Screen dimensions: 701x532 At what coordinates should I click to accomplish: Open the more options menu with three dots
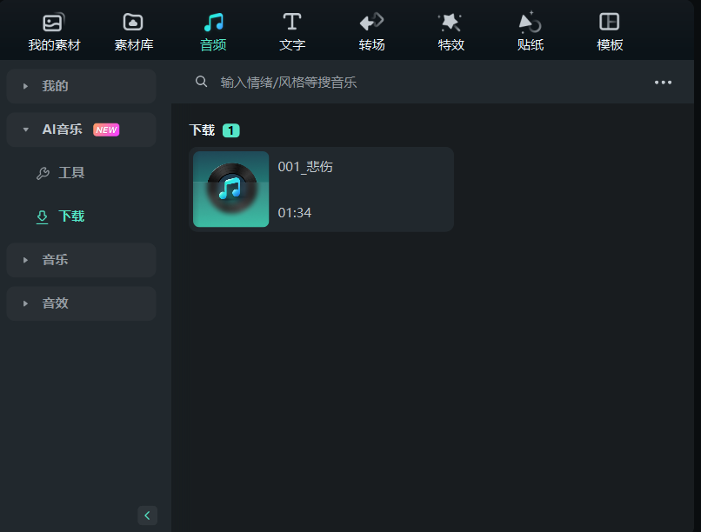click(x=664, y=82)
